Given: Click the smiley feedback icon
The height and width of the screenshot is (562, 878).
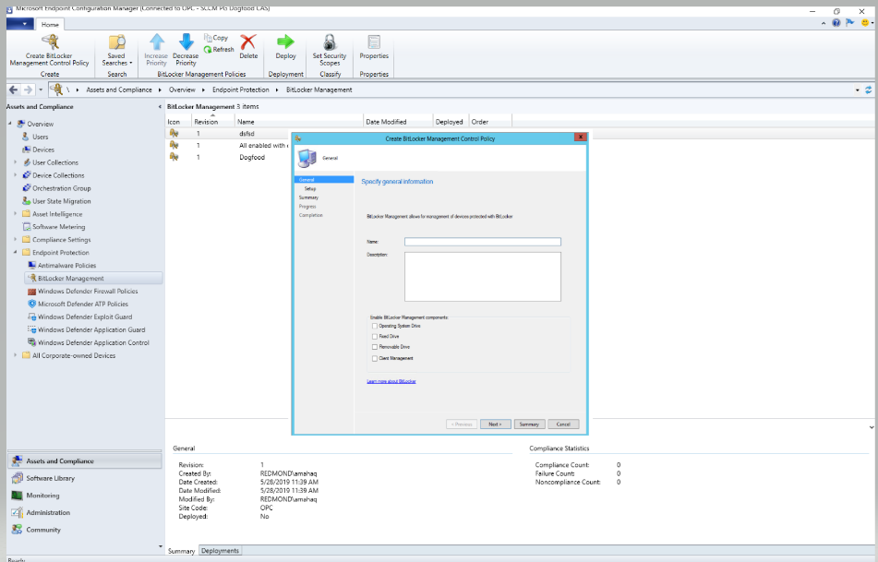Looking at the screenshot, I should click(x=865, y=23).
